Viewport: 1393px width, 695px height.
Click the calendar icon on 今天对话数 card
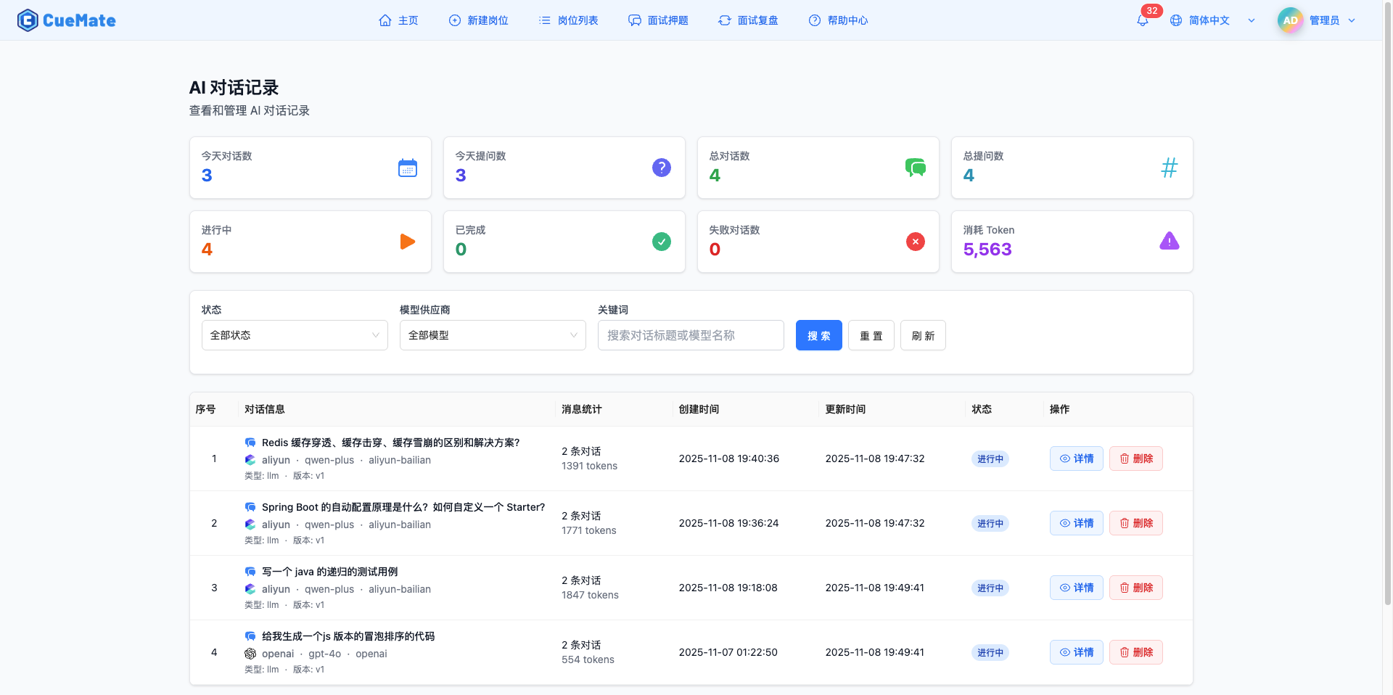(x=408, y=168)
